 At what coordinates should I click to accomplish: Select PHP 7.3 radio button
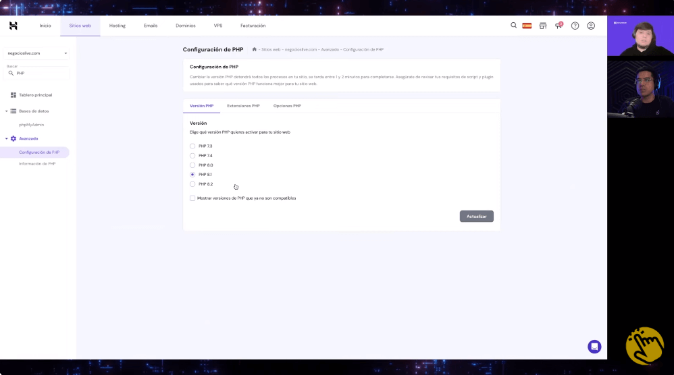click(x=192, y=146)
